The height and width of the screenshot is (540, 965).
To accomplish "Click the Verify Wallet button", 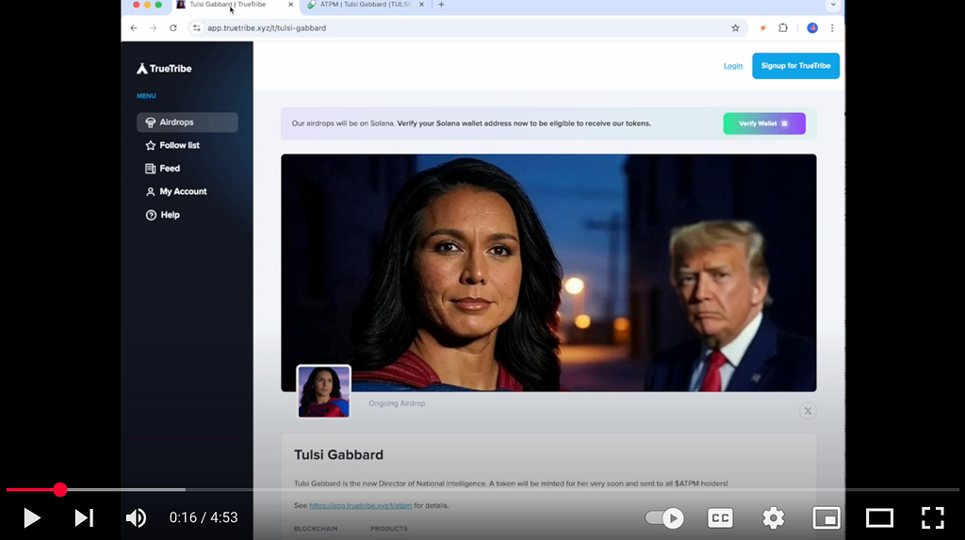I will (x=764, y=123).
